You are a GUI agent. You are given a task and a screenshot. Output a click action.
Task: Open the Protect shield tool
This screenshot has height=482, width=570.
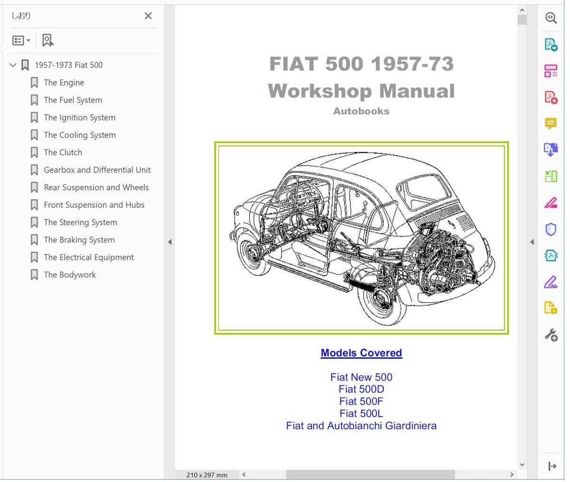(x=551, y=230)
